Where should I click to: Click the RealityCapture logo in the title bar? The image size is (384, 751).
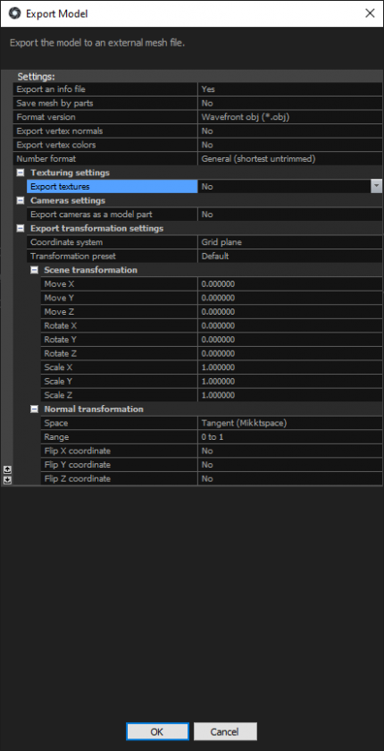14,13
